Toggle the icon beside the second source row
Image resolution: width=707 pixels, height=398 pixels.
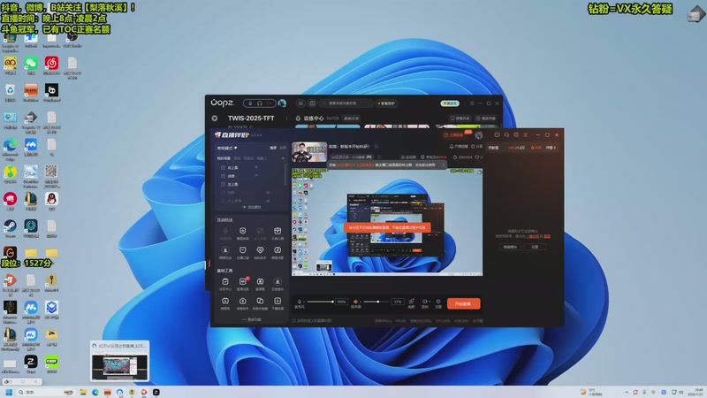pos(256,175)
